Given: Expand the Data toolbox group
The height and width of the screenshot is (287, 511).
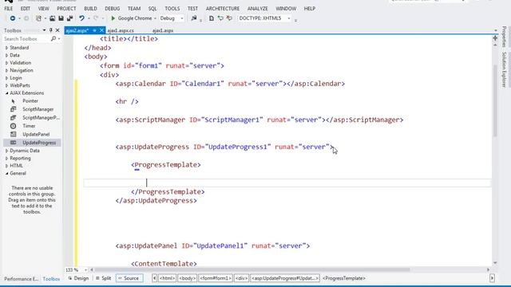Looking at the screenshot, I should pos(7,55).
